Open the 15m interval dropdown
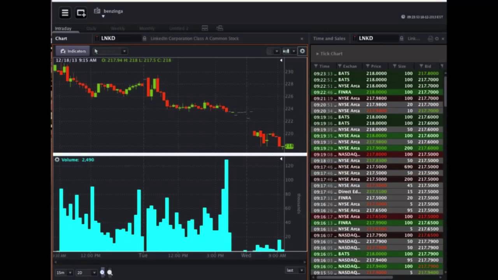The height and width of the screenshot is (280, 498). click(x=64, y=273)
